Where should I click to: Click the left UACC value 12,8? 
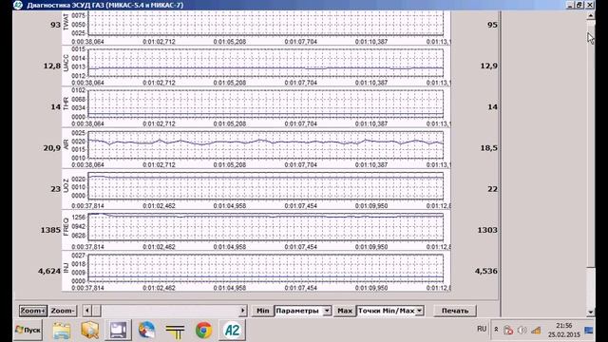[52, 66]
